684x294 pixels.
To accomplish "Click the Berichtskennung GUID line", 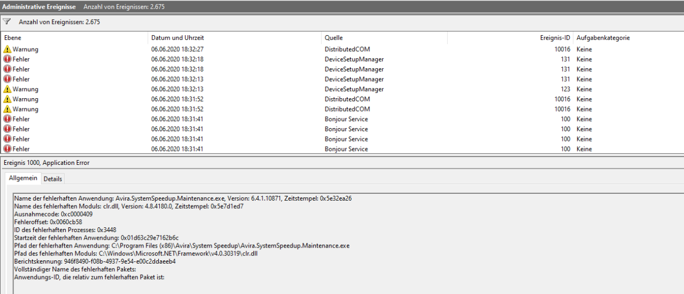I will click(95, 262).
